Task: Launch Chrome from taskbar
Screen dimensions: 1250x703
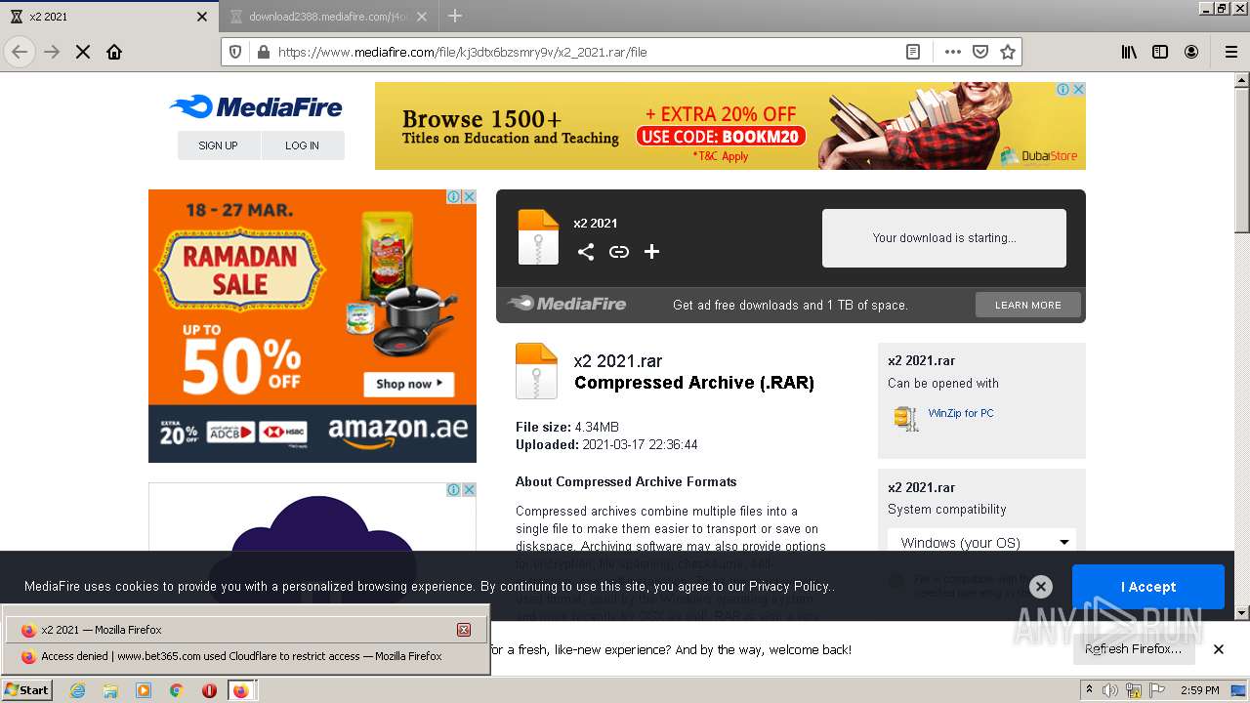Action: click(x=177, y=690)
